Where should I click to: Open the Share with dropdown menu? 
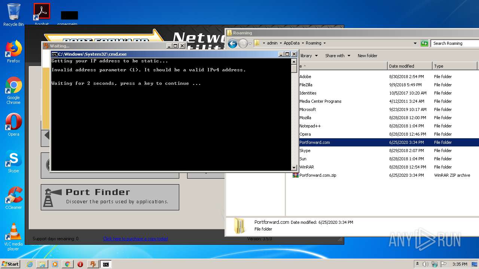[338, 56]
